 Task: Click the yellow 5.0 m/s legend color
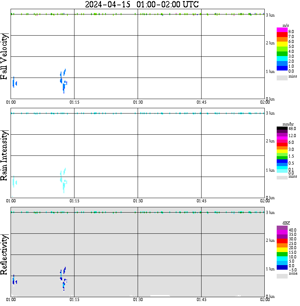coord(282,44)
